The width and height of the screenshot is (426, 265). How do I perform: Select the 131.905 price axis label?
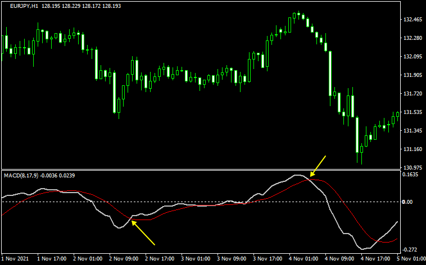click(x=413, y=75)
